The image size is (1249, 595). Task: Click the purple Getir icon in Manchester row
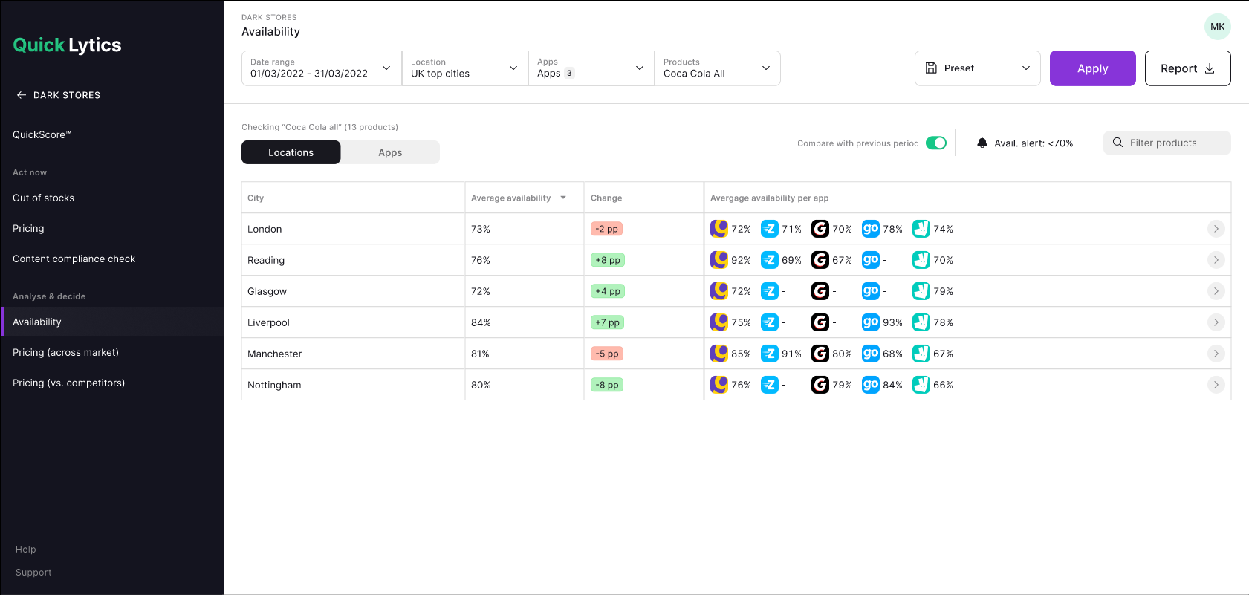[719, 354]
